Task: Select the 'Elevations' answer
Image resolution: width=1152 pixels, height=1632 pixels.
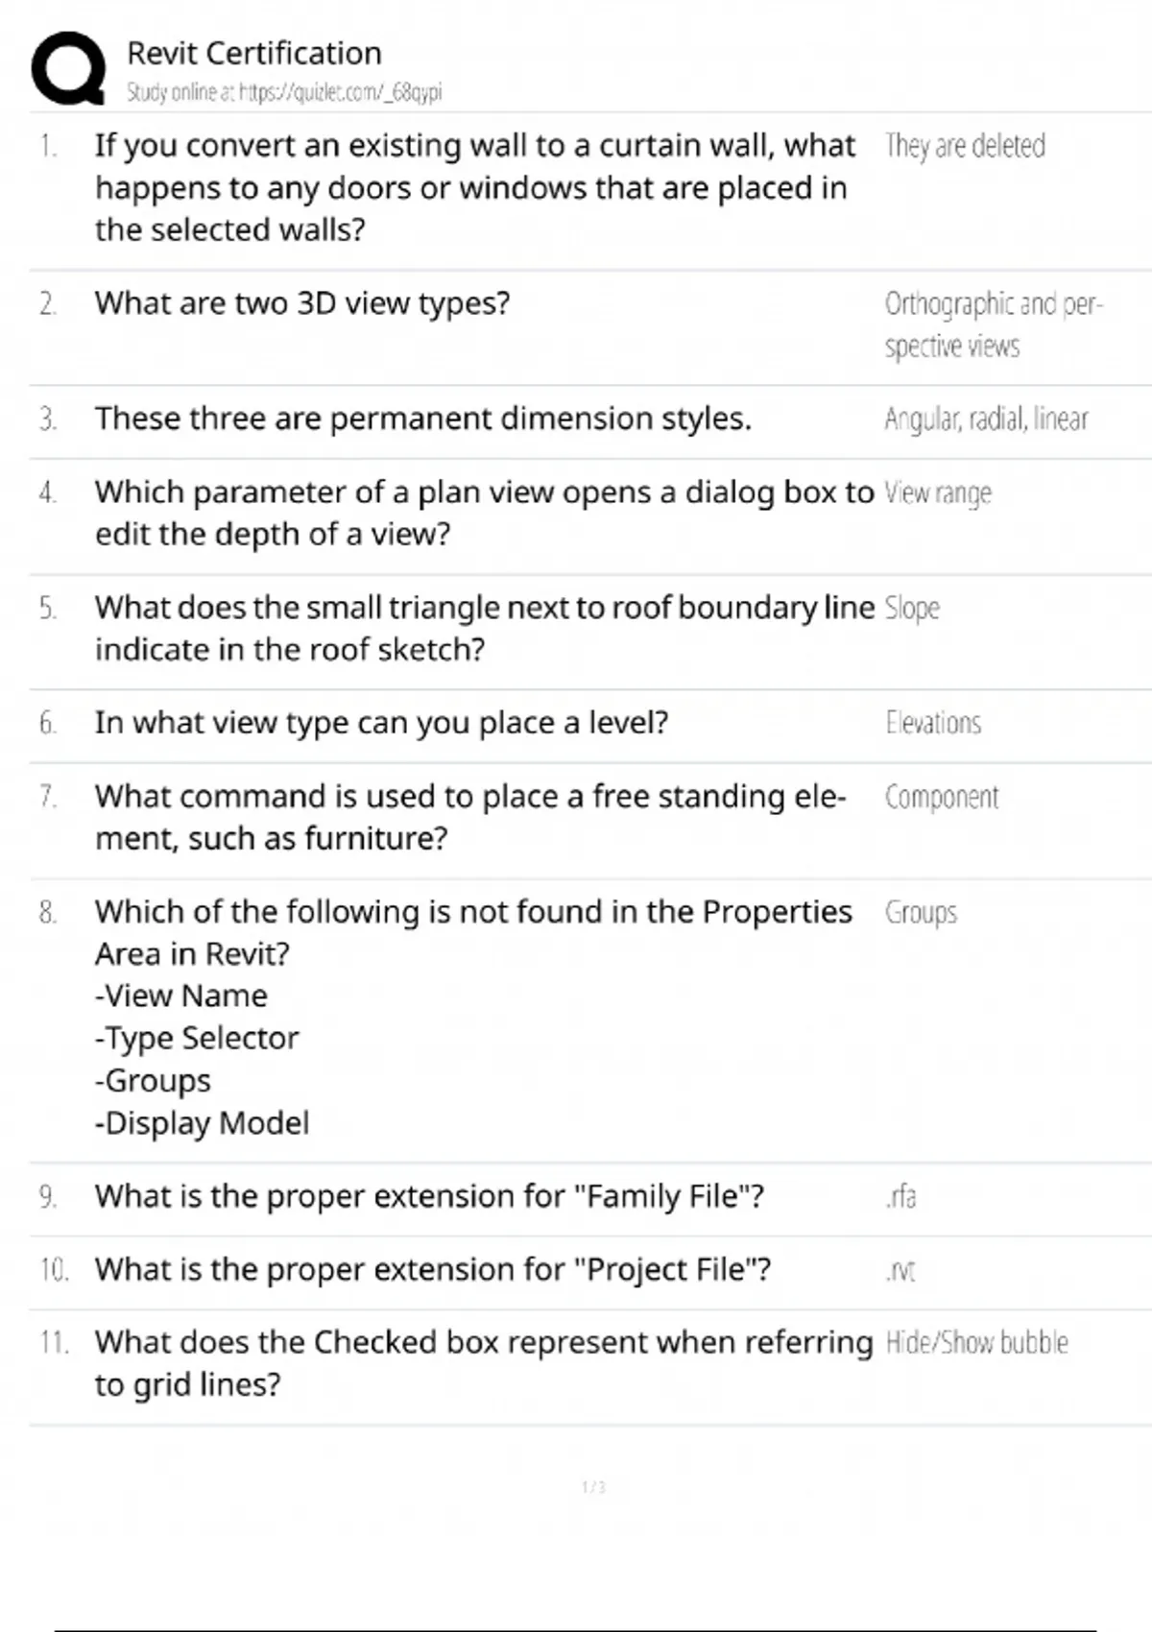Action: [933, 723]
